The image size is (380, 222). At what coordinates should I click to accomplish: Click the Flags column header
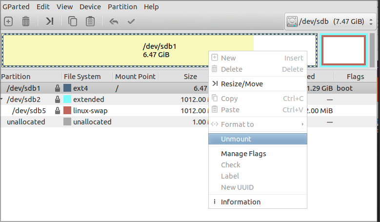click(355, 77)
